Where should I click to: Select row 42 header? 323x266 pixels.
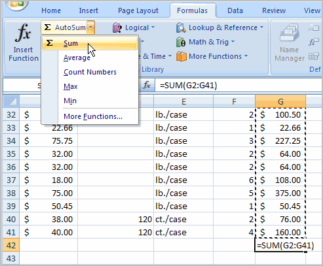tap(11, 245)
